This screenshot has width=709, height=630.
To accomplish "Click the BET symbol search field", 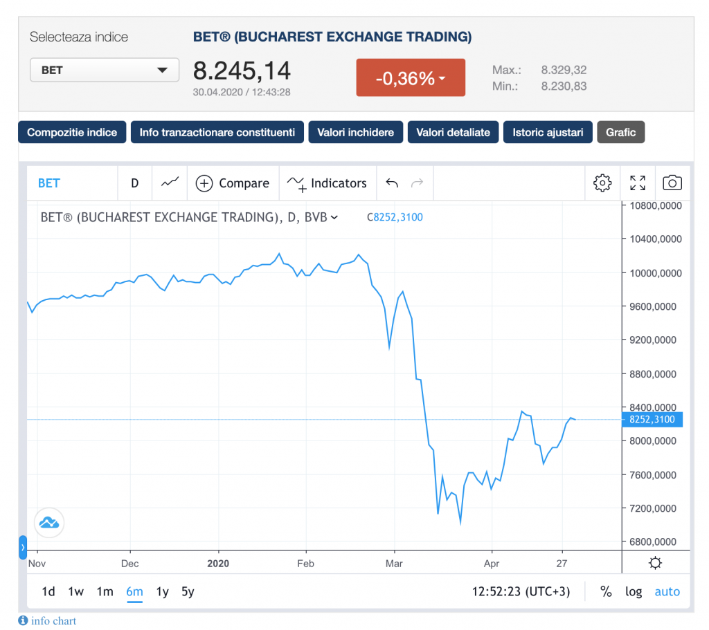I will pos(72,183).
